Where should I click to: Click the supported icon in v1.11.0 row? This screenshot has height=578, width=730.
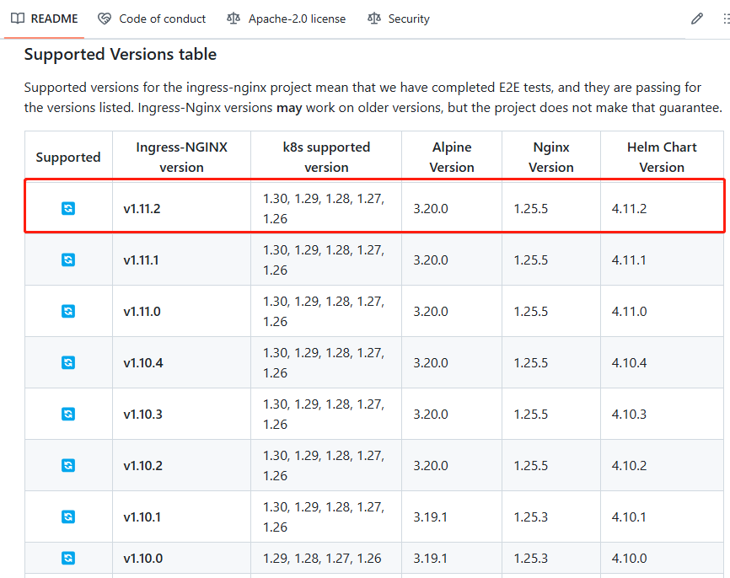tap(68, 311)
